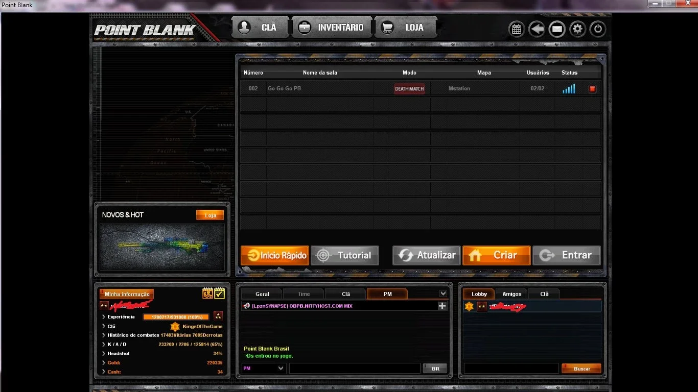The height and width of the screenshot is (392, 698).
Task: Click the power exit icon
Action: [598, 29]
